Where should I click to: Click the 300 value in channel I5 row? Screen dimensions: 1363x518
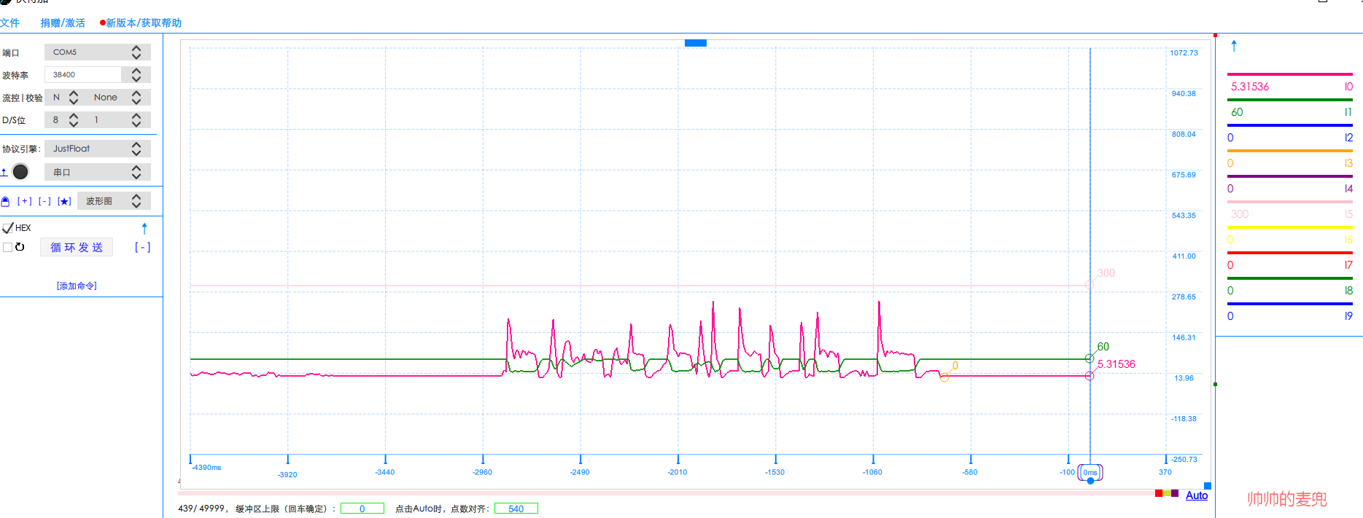(x=1240, y=214)
